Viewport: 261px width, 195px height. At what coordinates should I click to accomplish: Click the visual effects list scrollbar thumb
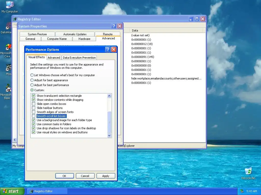coord(109,122)
